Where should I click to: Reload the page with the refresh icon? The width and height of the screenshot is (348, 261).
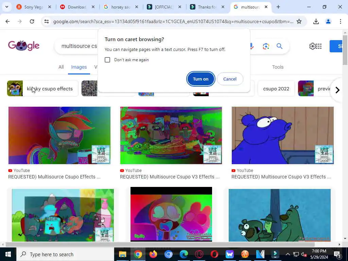pyautogui.click(x=32, y=21)
